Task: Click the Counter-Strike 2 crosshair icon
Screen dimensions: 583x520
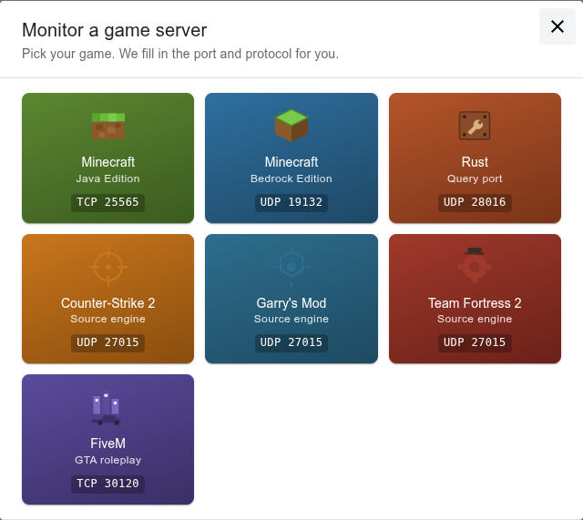Action: (108, 267)
